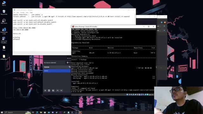The width and height of the screenshot is (203, 114).
Task: Click the VirtualBox status bar host key indicator
Action: click(151, 95)
